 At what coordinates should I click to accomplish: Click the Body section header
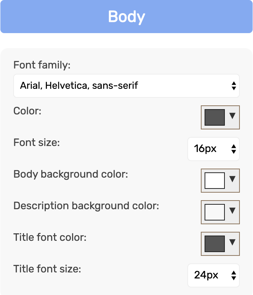pyautogui.click(x=127, y=17)
